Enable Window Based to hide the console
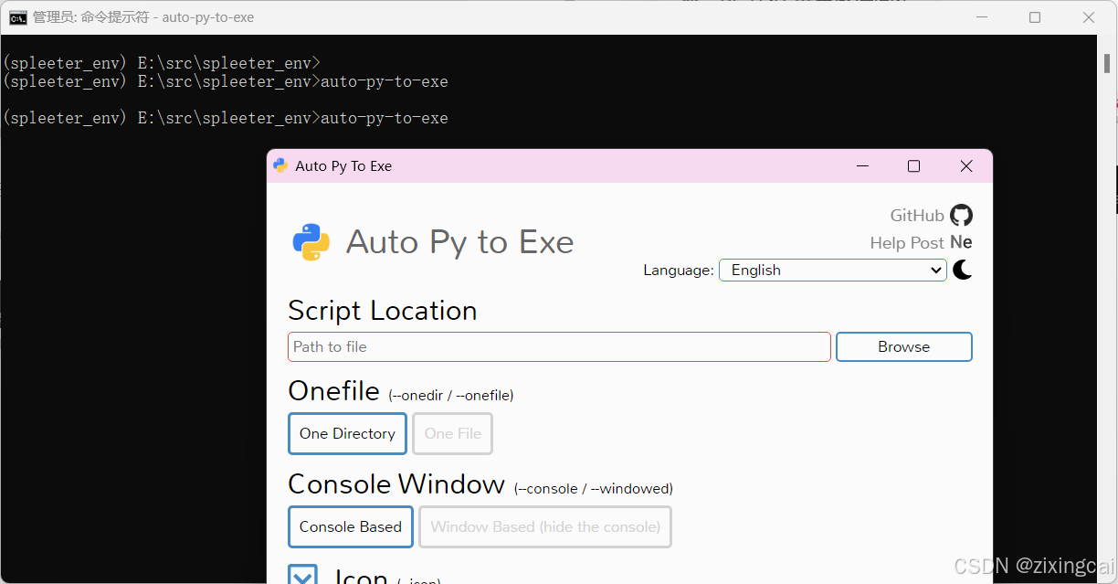The width and height of the screenshot is (1118, 584). tap(544, 526)
